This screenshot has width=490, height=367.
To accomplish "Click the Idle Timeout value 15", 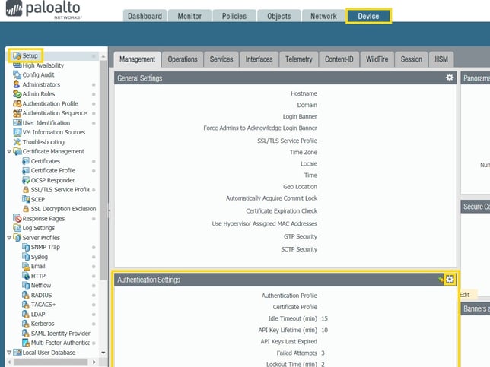I will (x=324, y=318).
